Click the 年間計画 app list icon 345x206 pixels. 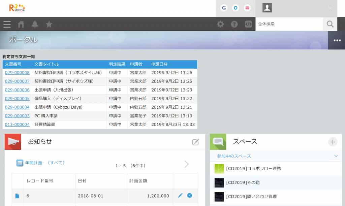pos(20,163)
